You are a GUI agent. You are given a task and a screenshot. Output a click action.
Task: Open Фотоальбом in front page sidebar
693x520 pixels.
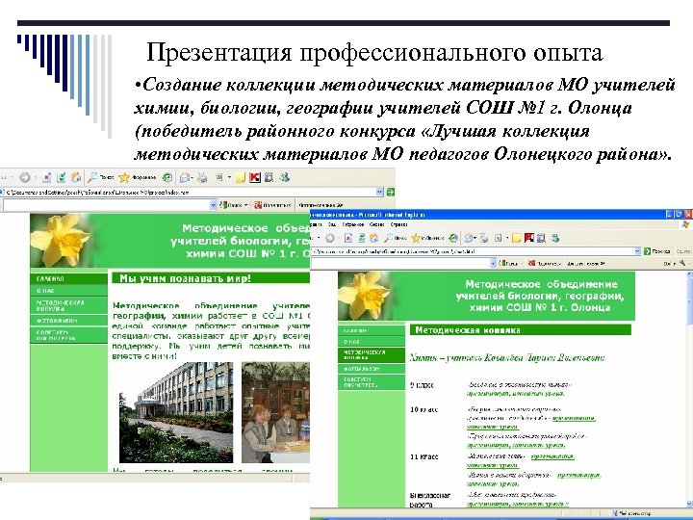pos(372,369)
